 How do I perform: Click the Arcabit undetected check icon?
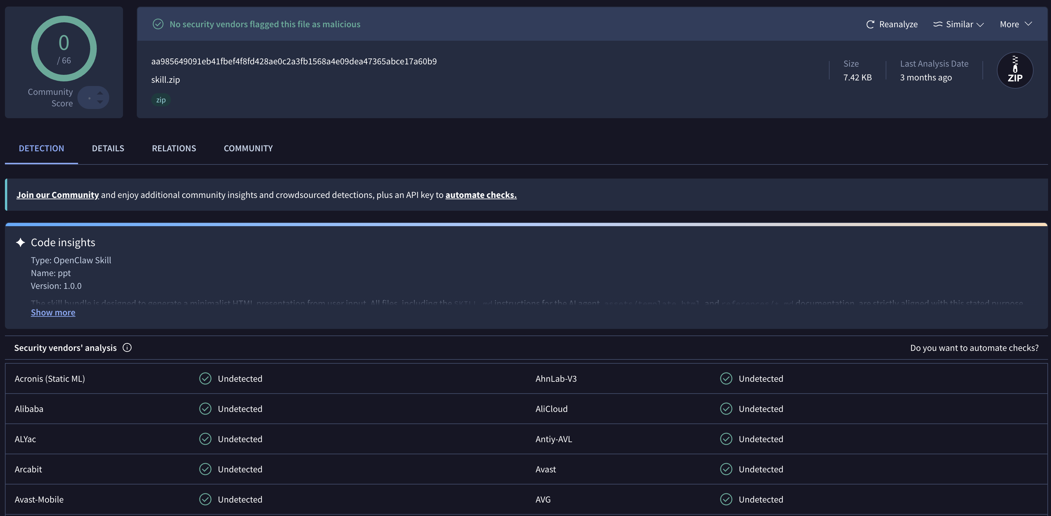(205, 469)
